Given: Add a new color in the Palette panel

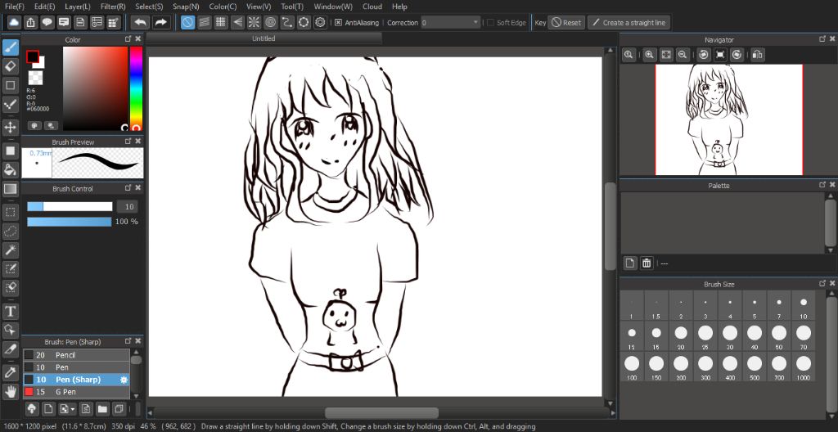Looking at the screenshot, I should (x=630, y=263).
